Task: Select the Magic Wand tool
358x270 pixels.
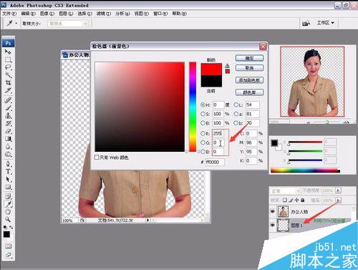Action: 8,75
